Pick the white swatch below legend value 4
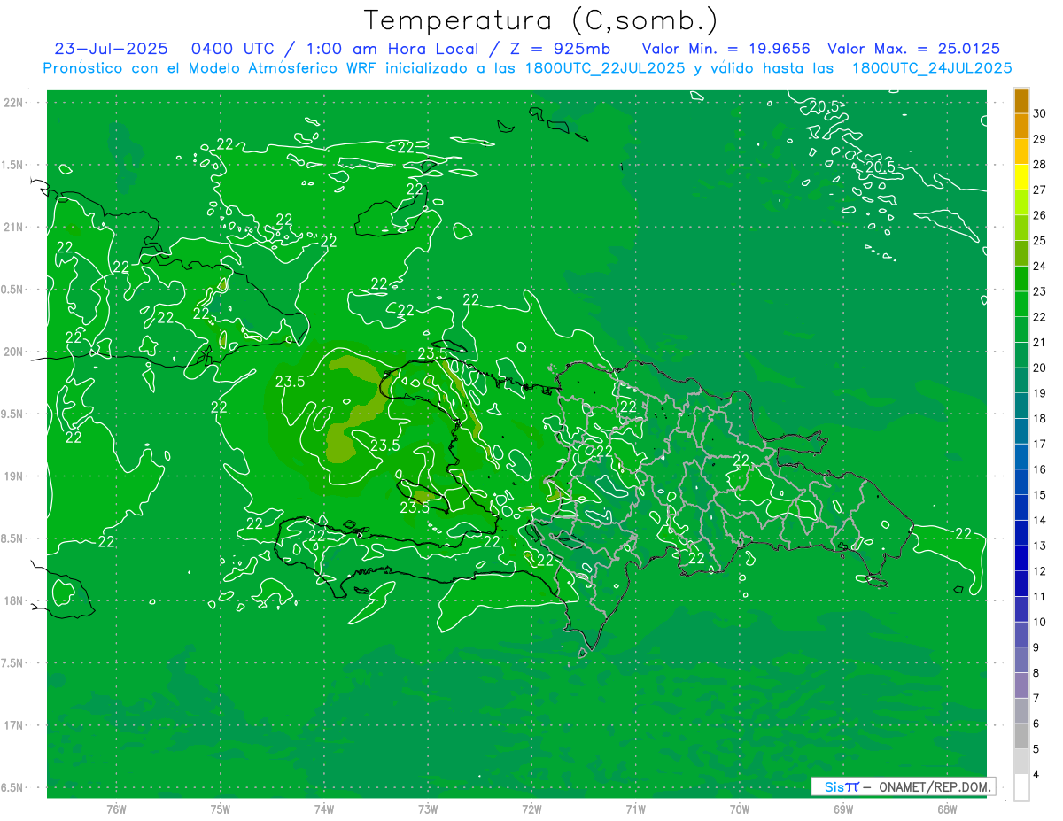 click(1021, 787)
